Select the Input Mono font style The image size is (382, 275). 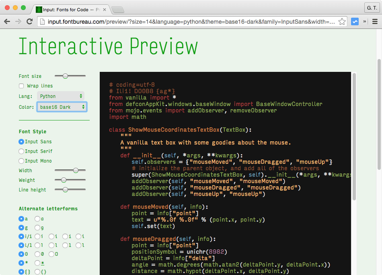click(x=21, y=161)
